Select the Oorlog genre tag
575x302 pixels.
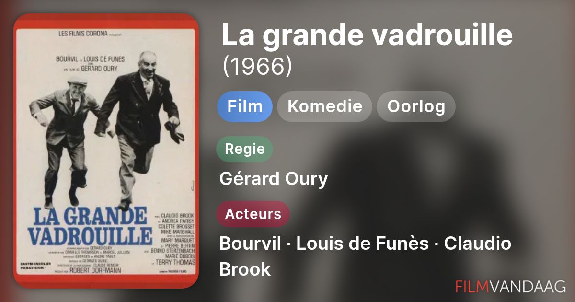coord(416,106)
